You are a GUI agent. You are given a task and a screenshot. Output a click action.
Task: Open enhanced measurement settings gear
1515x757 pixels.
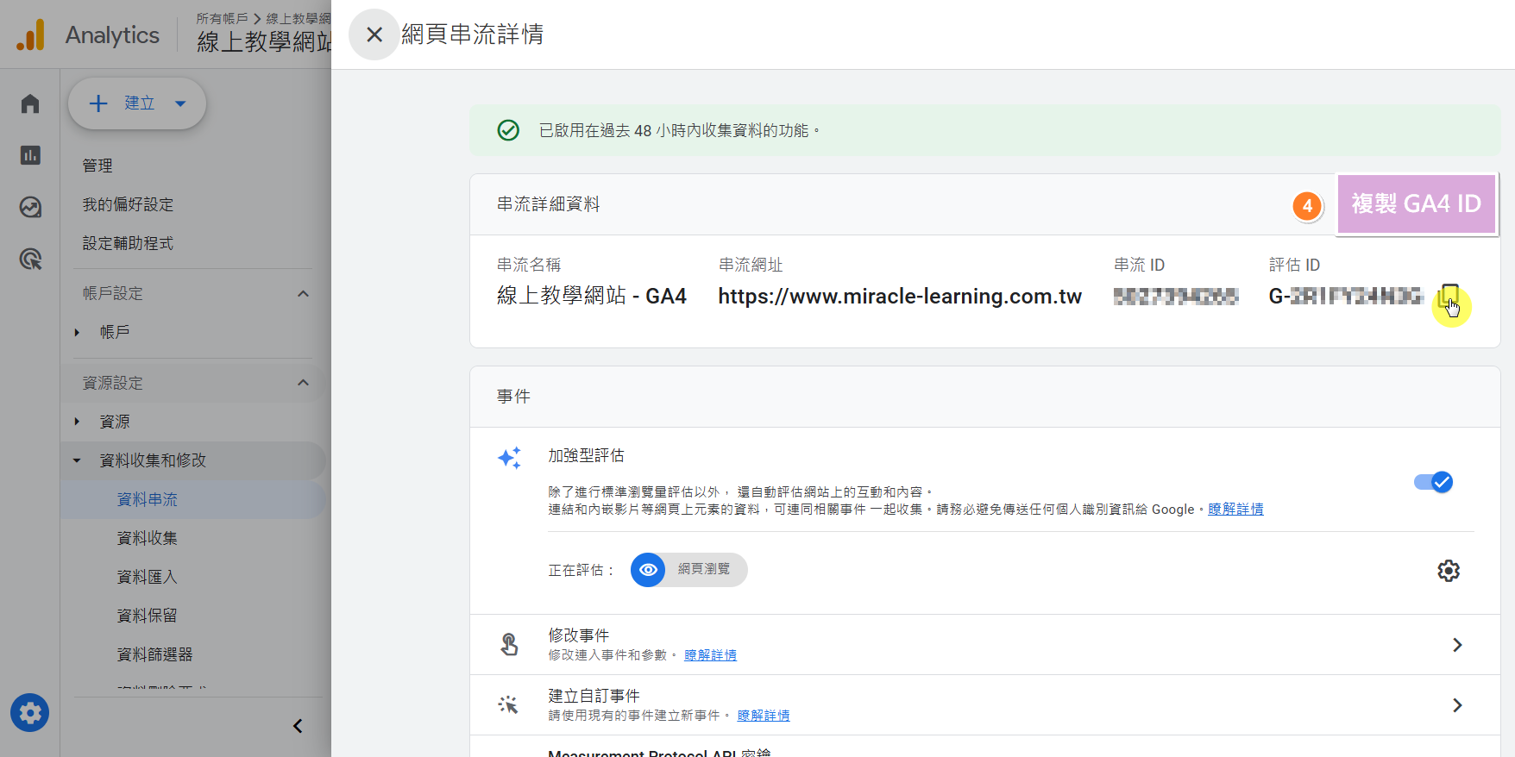[x=1448, y=571]
